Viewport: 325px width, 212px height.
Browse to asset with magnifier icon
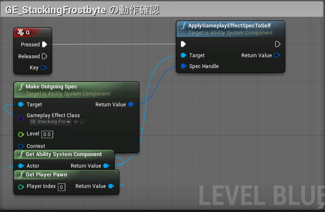click(x=82, y=122)
